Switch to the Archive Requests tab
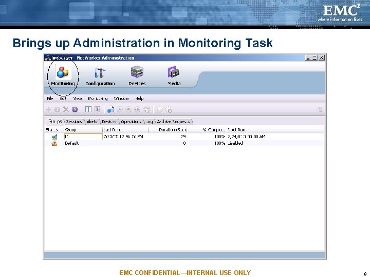The width and height of the screenshot is (370, 277). [174, 122]
